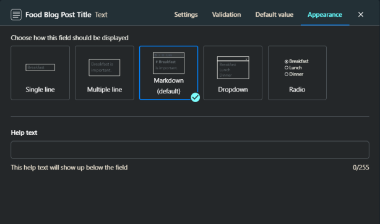The height and width of the screenshot is (224, 380).
Task: Pick the Dropdown appearance card
Action: coord(233,73)
